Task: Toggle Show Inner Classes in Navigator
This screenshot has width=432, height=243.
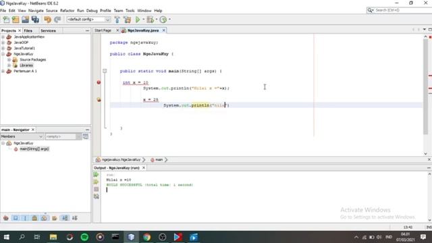Action: (x=45, y=218)
